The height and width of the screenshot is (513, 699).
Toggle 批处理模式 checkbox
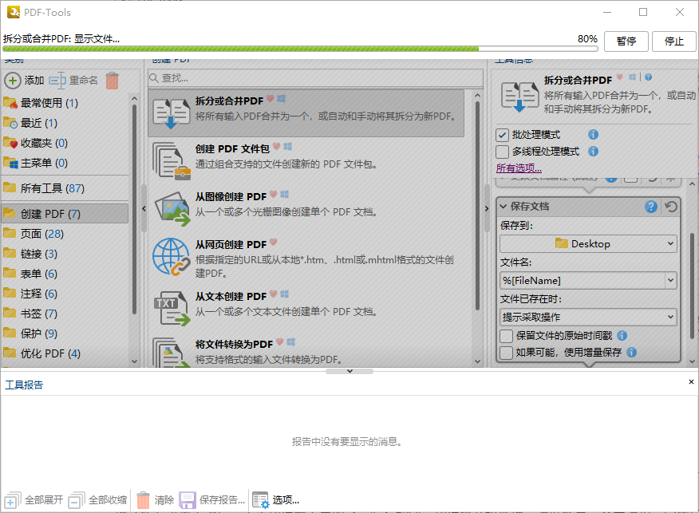[x=502, y=135]
